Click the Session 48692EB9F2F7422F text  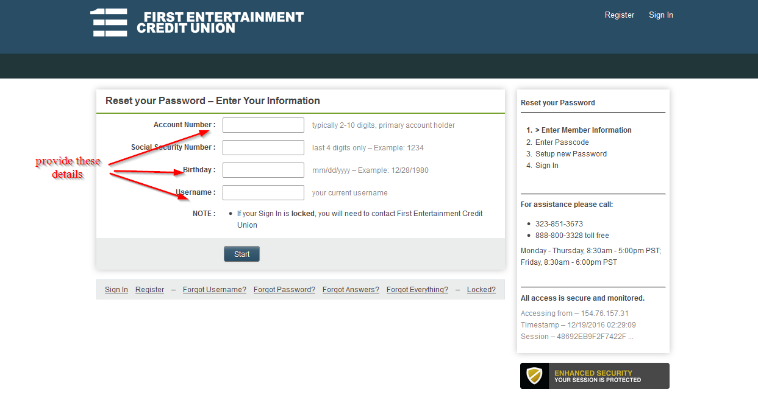point(577,337)
